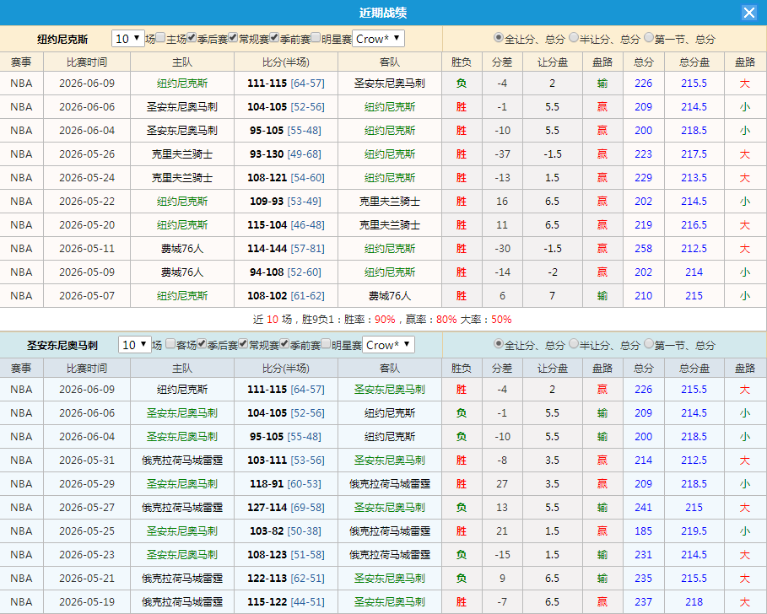Viewport: 767px width, 614px height.
Task: Uncheck 常规赛 in the 纽约尼克斯 filter bar
Action: [x=233, y=38]
